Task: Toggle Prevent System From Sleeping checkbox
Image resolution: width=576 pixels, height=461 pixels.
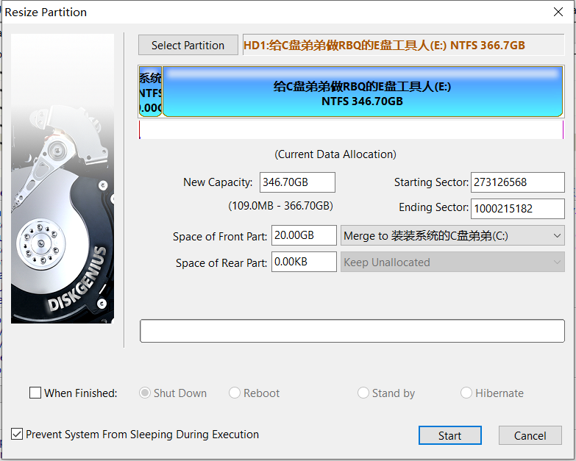Action: coord(17,435)
